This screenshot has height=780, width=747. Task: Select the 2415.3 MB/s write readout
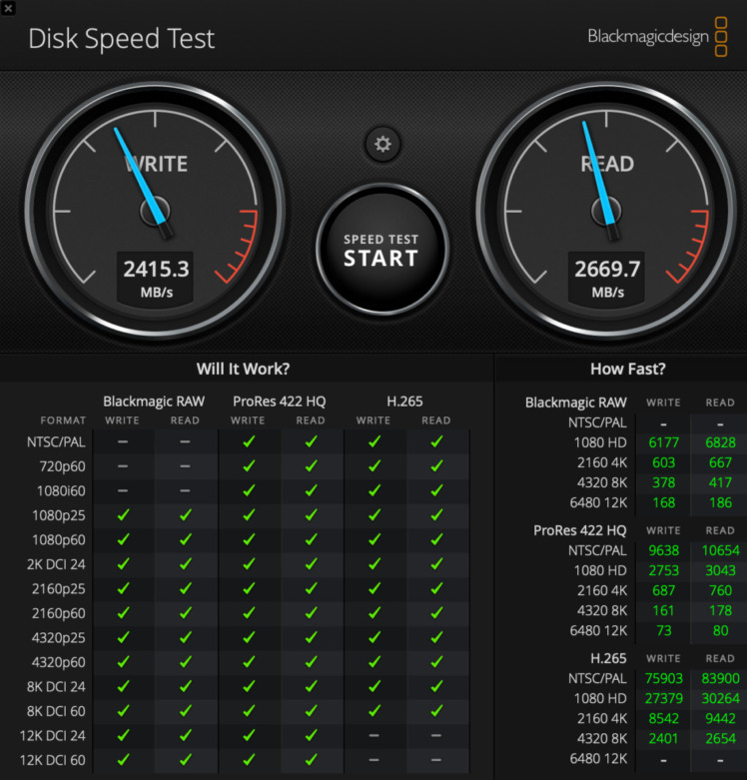click(156, 278)
